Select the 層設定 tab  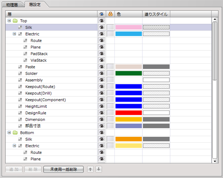pyautogui.click(x=36, y=4)
